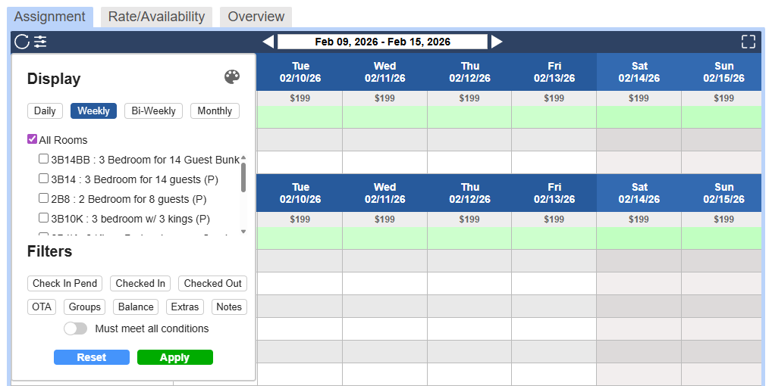The width and height of the screenshot is (772, 386).
Task: Select the Monthly display option
Action: (x=215, y=111)
